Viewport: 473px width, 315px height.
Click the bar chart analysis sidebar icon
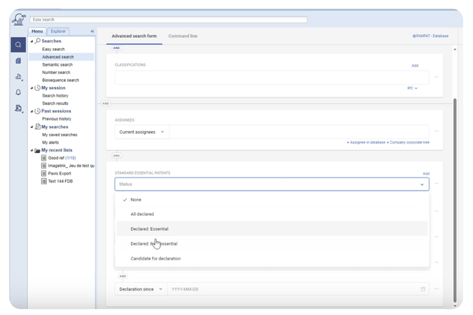(18, 77)
